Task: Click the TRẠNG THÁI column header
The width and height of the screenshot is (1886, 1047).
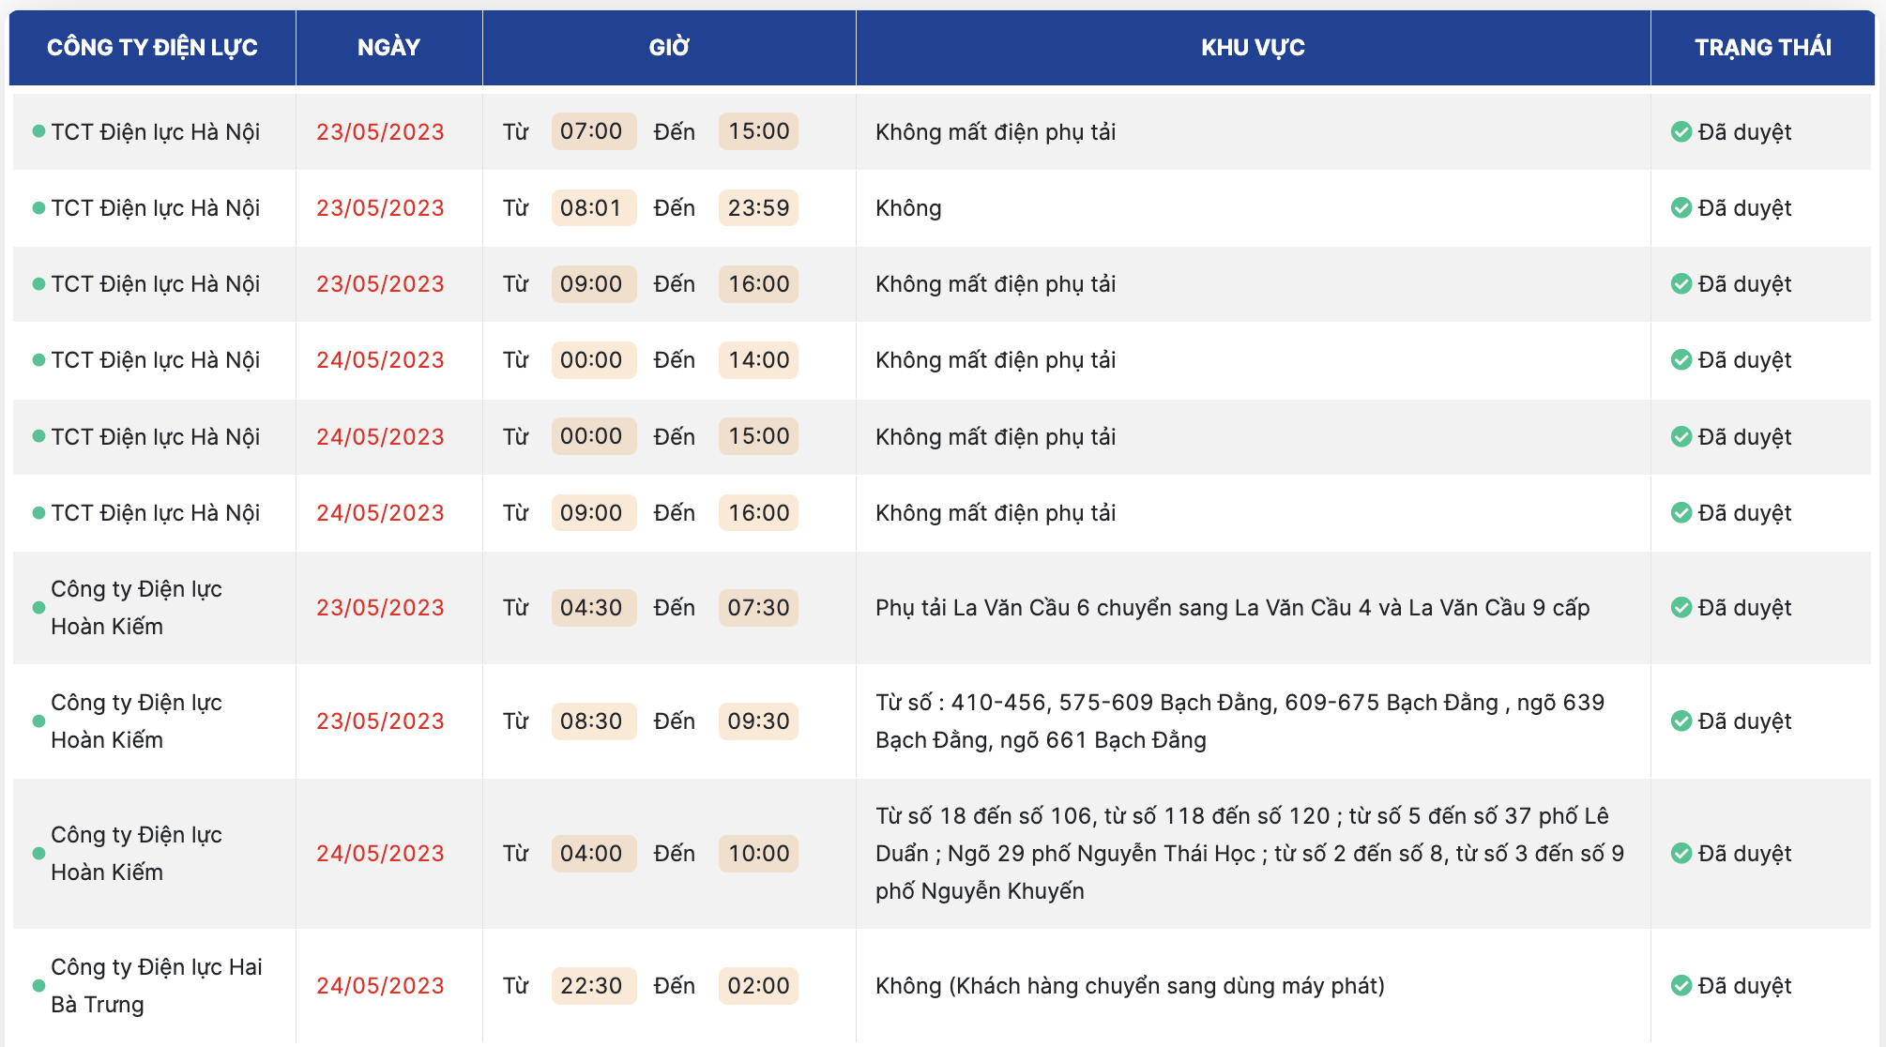Action: (1763, 47)
